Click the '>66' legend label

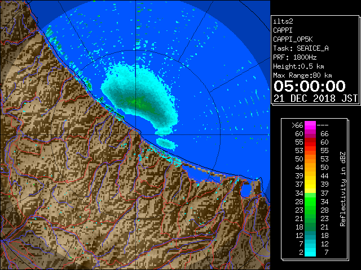297,125
